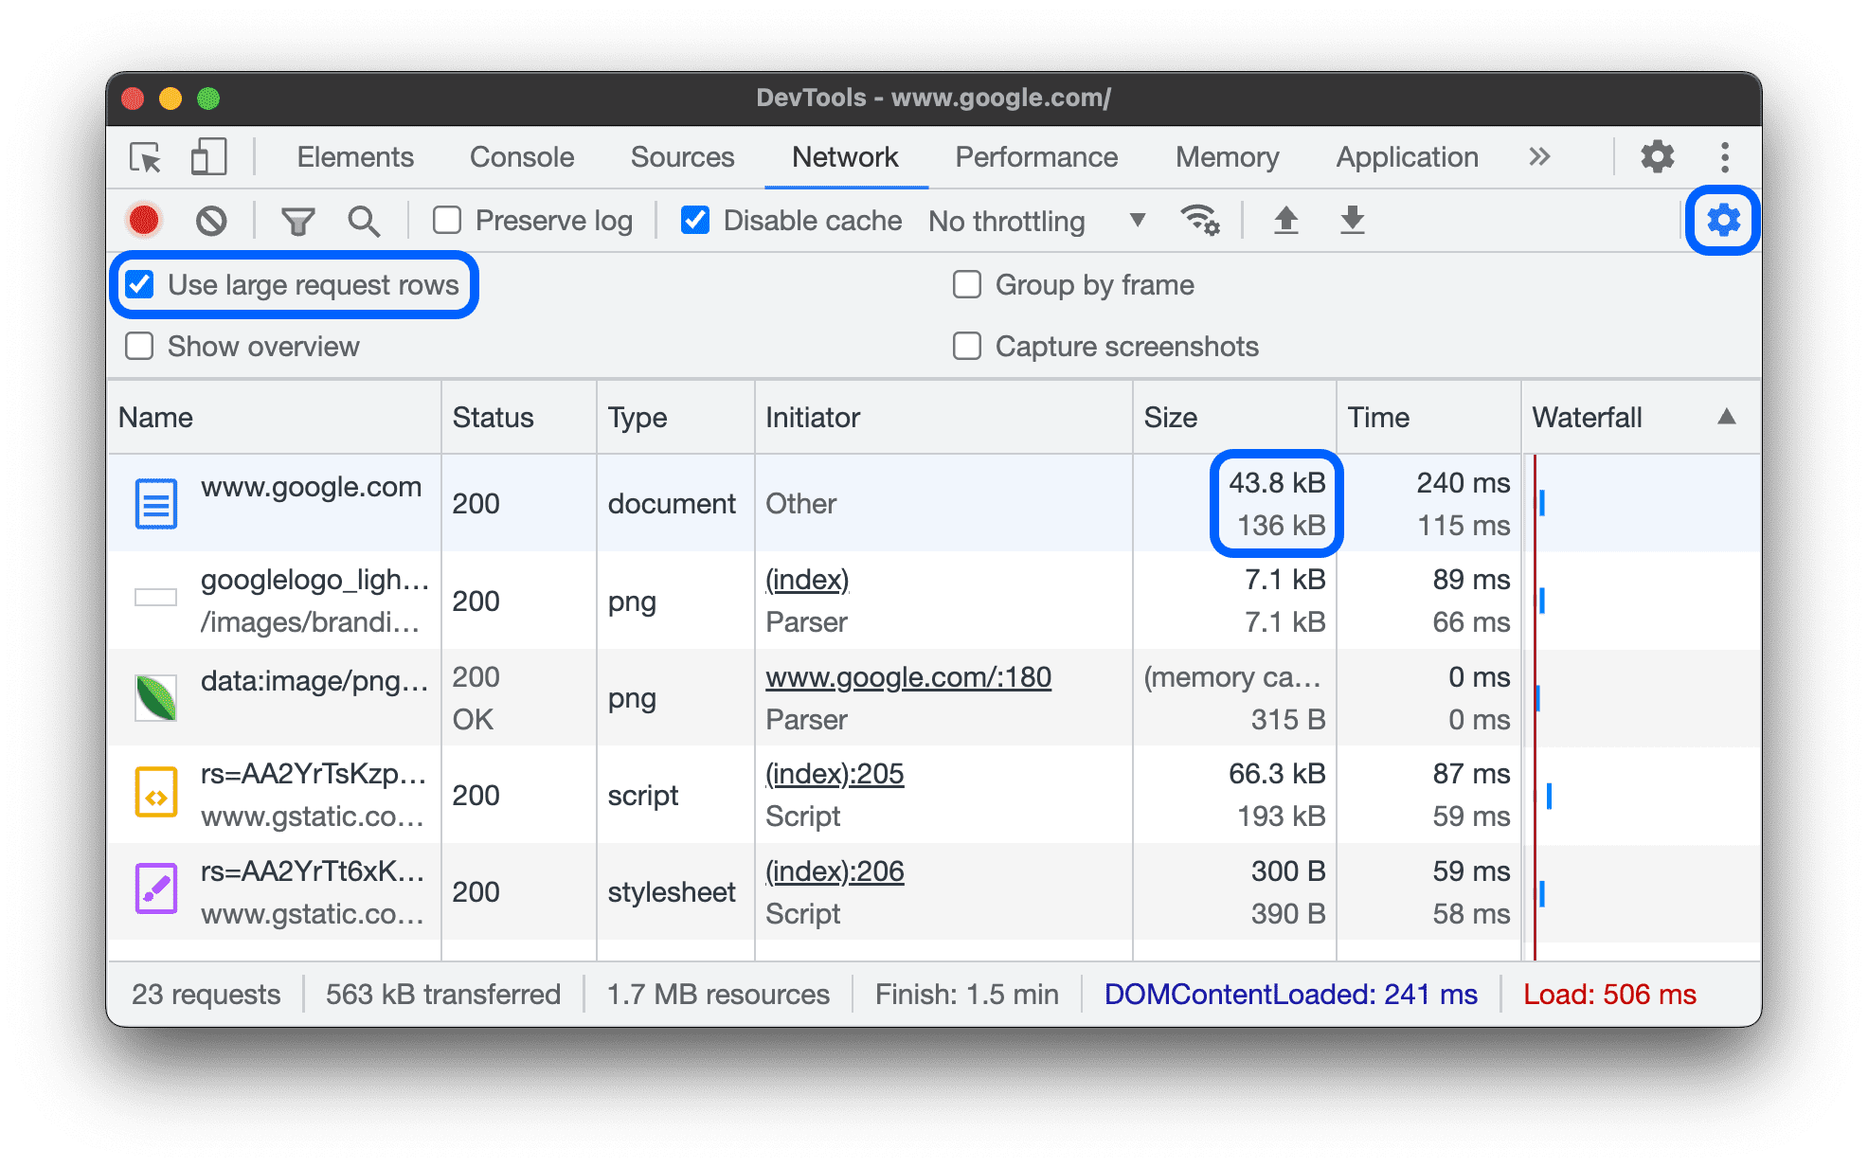Viewport: 1868px width, 1167px height.
Task: Click the record (stop recording) button
Action: (147, 218)
